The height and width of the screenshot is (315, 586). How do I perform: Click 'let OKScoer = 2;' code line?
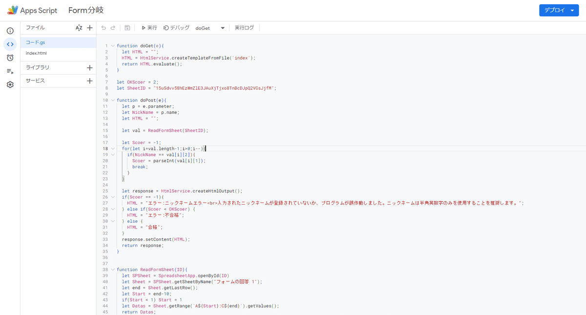click(138, 82)
